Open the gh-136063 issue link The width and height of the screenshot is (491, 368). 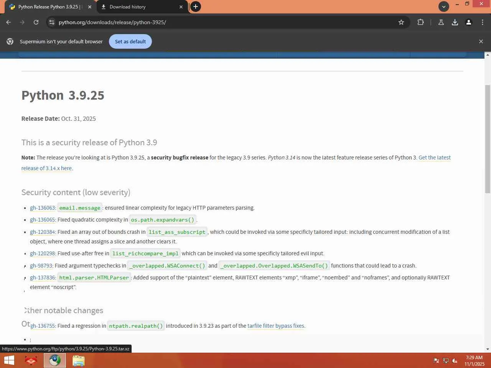click(x=43, y=208)
